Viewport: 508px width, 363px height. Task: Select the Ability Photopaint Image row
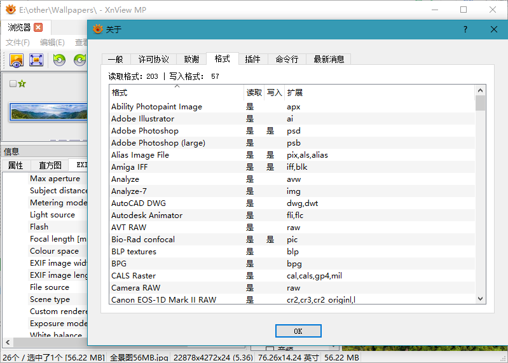click(292, 107)
